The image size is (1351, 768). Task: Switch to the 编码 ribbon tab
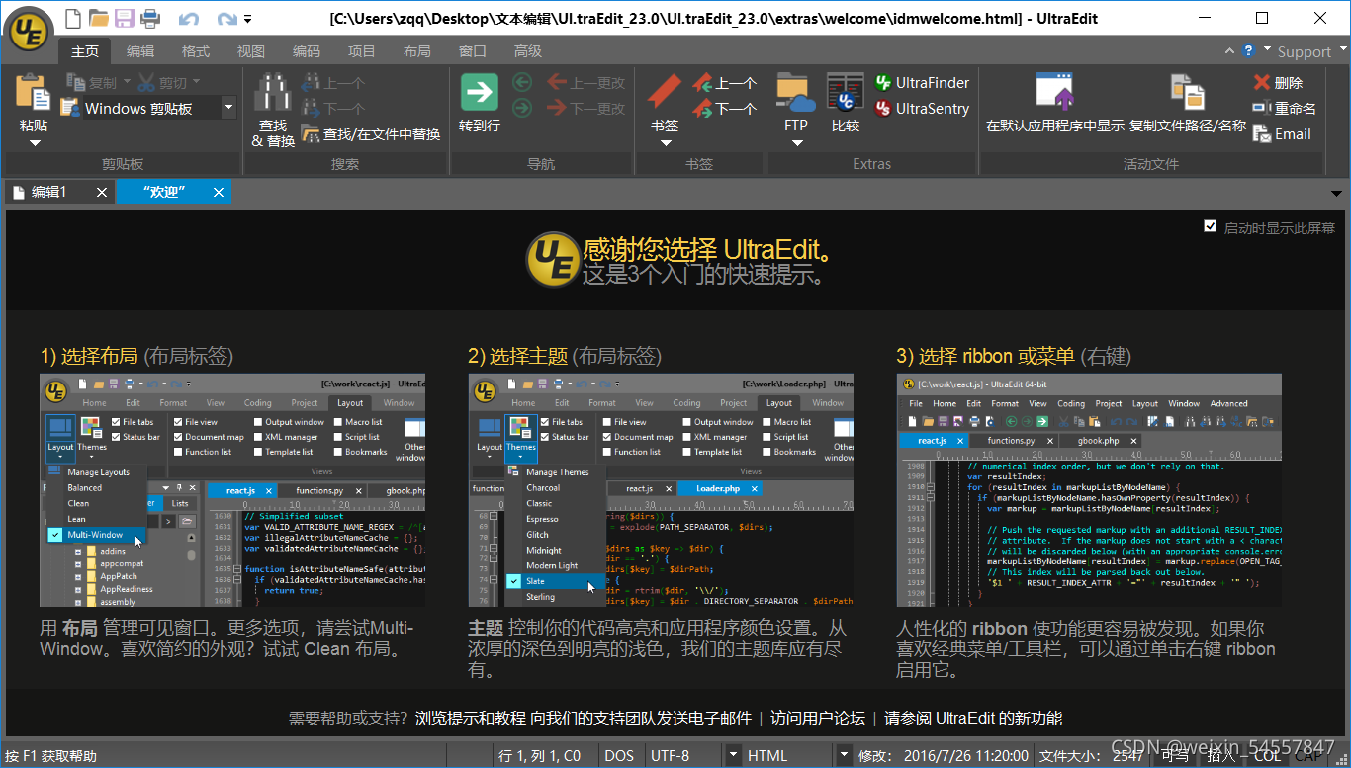(x=307, y=51)
